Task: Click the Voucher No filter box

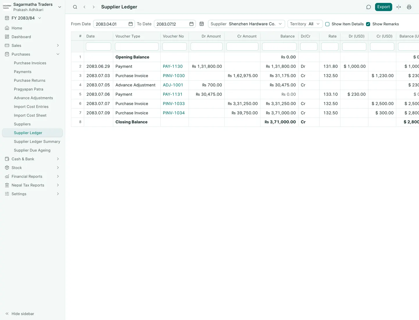Action: coord(175,47)
